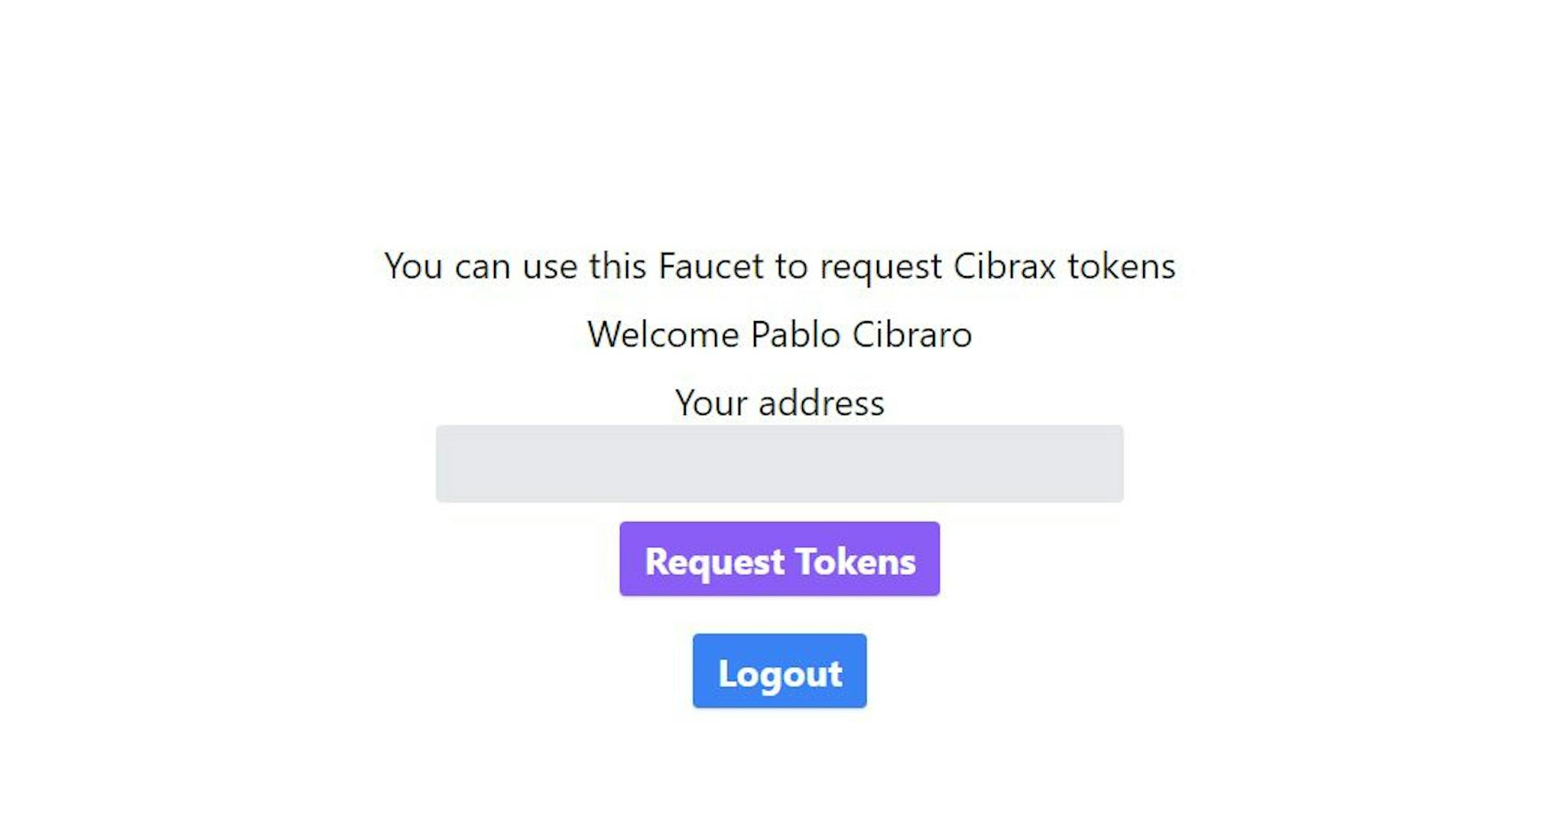
Task: Click the sign-out button below Request Tokens
Action: click(779, 671)
